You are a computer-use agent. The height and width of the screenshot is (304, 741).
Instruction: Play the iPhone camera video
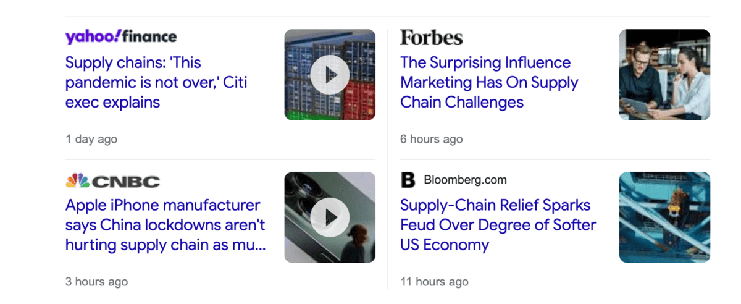pos(330,217)
